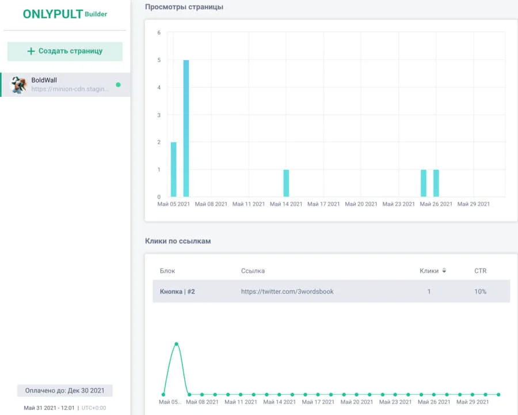
Task: Click the Оплачено до: Дек 30 2021 badge
Action: point(64,390)
